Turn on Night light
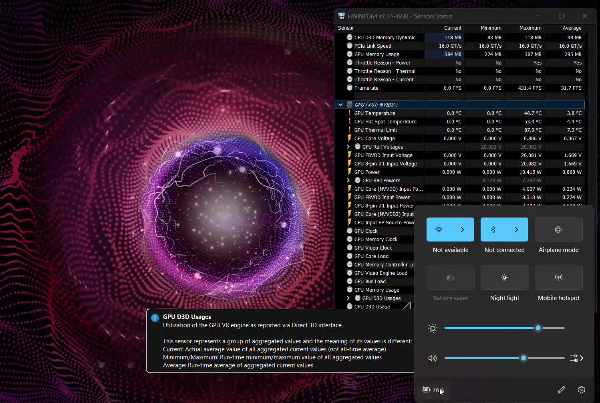The width and height of the screenshot is (600, 403). click(x=504, y=278)
